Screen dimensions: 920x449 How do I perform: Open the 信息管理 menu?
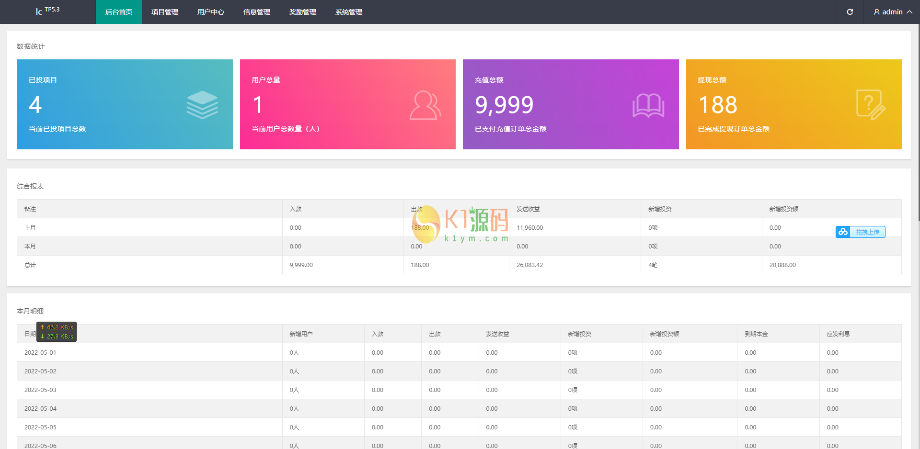(x=257, y=12)
